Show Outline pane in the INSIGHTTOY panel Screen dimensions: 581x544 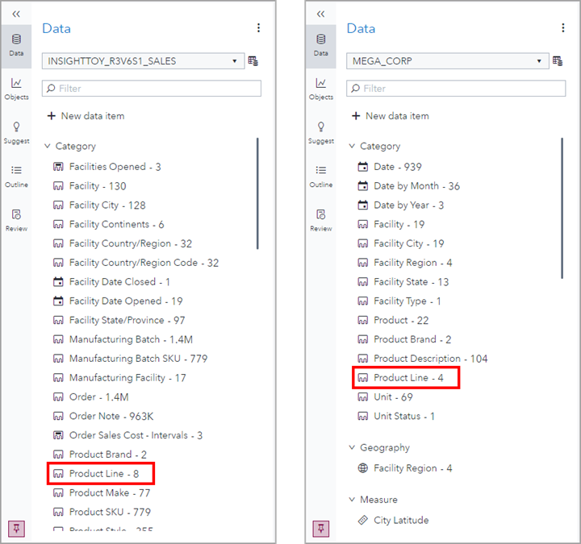coord(16,176)
